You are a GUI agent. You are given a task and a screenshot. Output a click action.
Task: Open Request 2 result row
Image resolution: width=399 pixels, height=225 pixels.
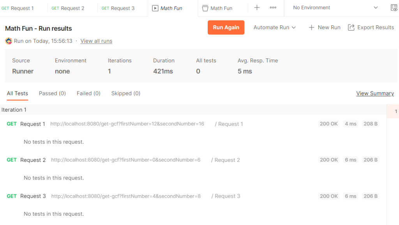33,160
